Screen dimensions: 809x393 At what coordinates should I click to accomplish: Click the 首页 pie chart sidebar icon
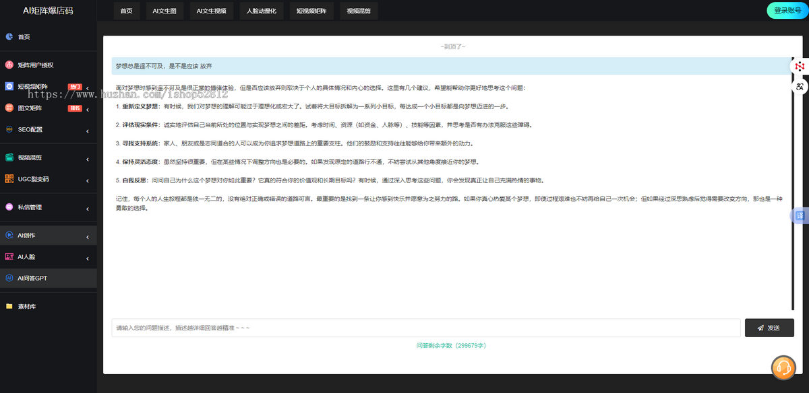click(9, 37)
